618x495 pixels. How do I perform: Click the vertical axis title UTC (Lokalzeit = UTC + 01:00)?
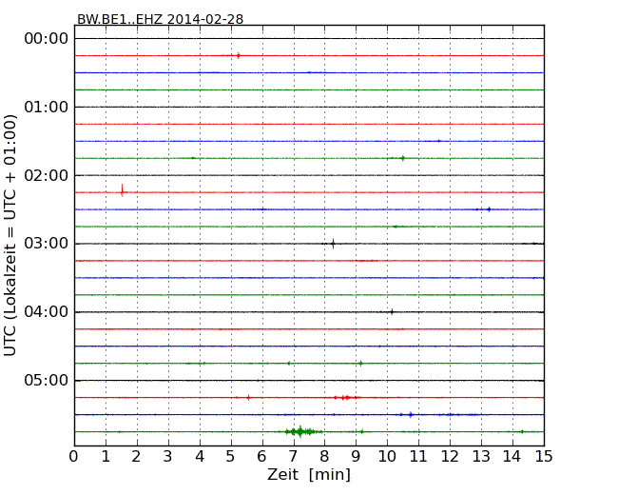[10, 235]
